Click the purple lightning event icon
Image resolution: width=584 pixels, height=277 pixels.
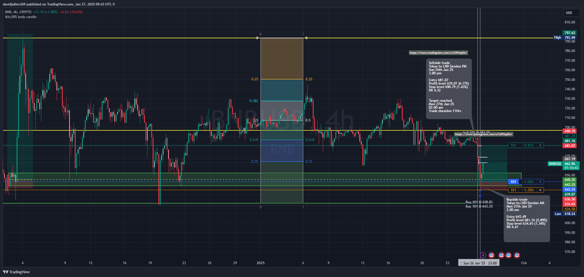tap(483, 255)
